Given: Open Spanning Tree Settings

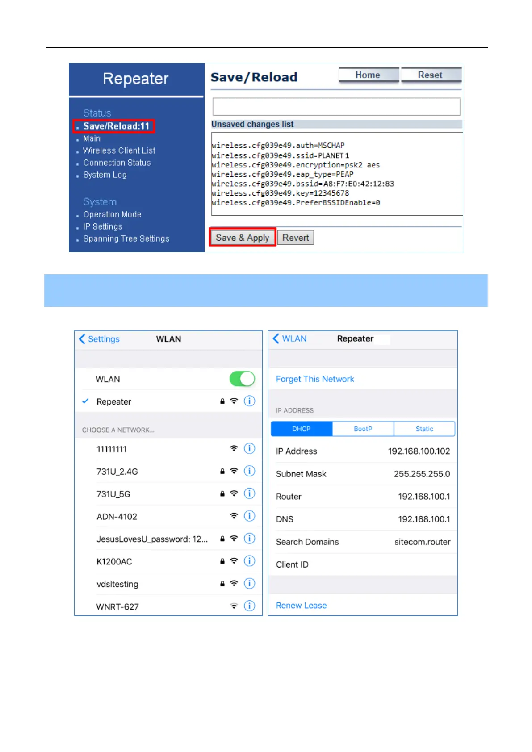Looking at the screenshot, I should click(x=126, y=238).
